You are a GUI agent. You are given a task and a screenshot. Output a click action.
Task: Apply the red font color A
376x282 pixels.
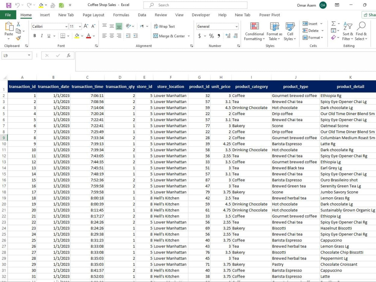88,36
